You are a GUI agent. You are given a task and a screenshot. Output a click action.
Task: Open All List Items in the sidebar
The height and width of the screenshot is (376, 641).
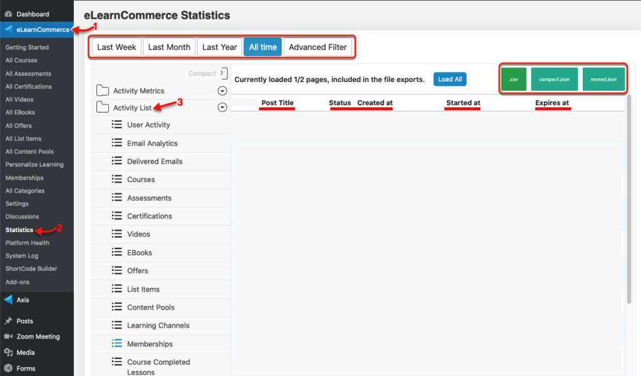tap(23, 138)
